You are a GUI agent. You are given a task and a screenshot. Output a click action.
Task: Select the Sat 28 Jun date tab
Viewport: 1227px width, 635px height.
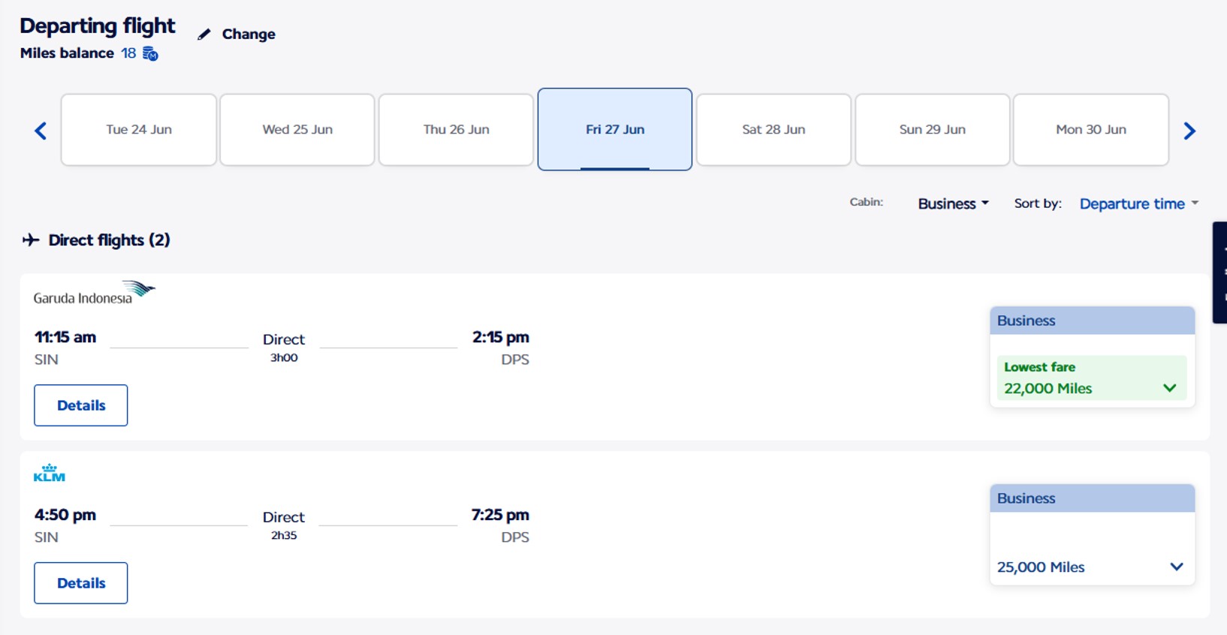773,130
